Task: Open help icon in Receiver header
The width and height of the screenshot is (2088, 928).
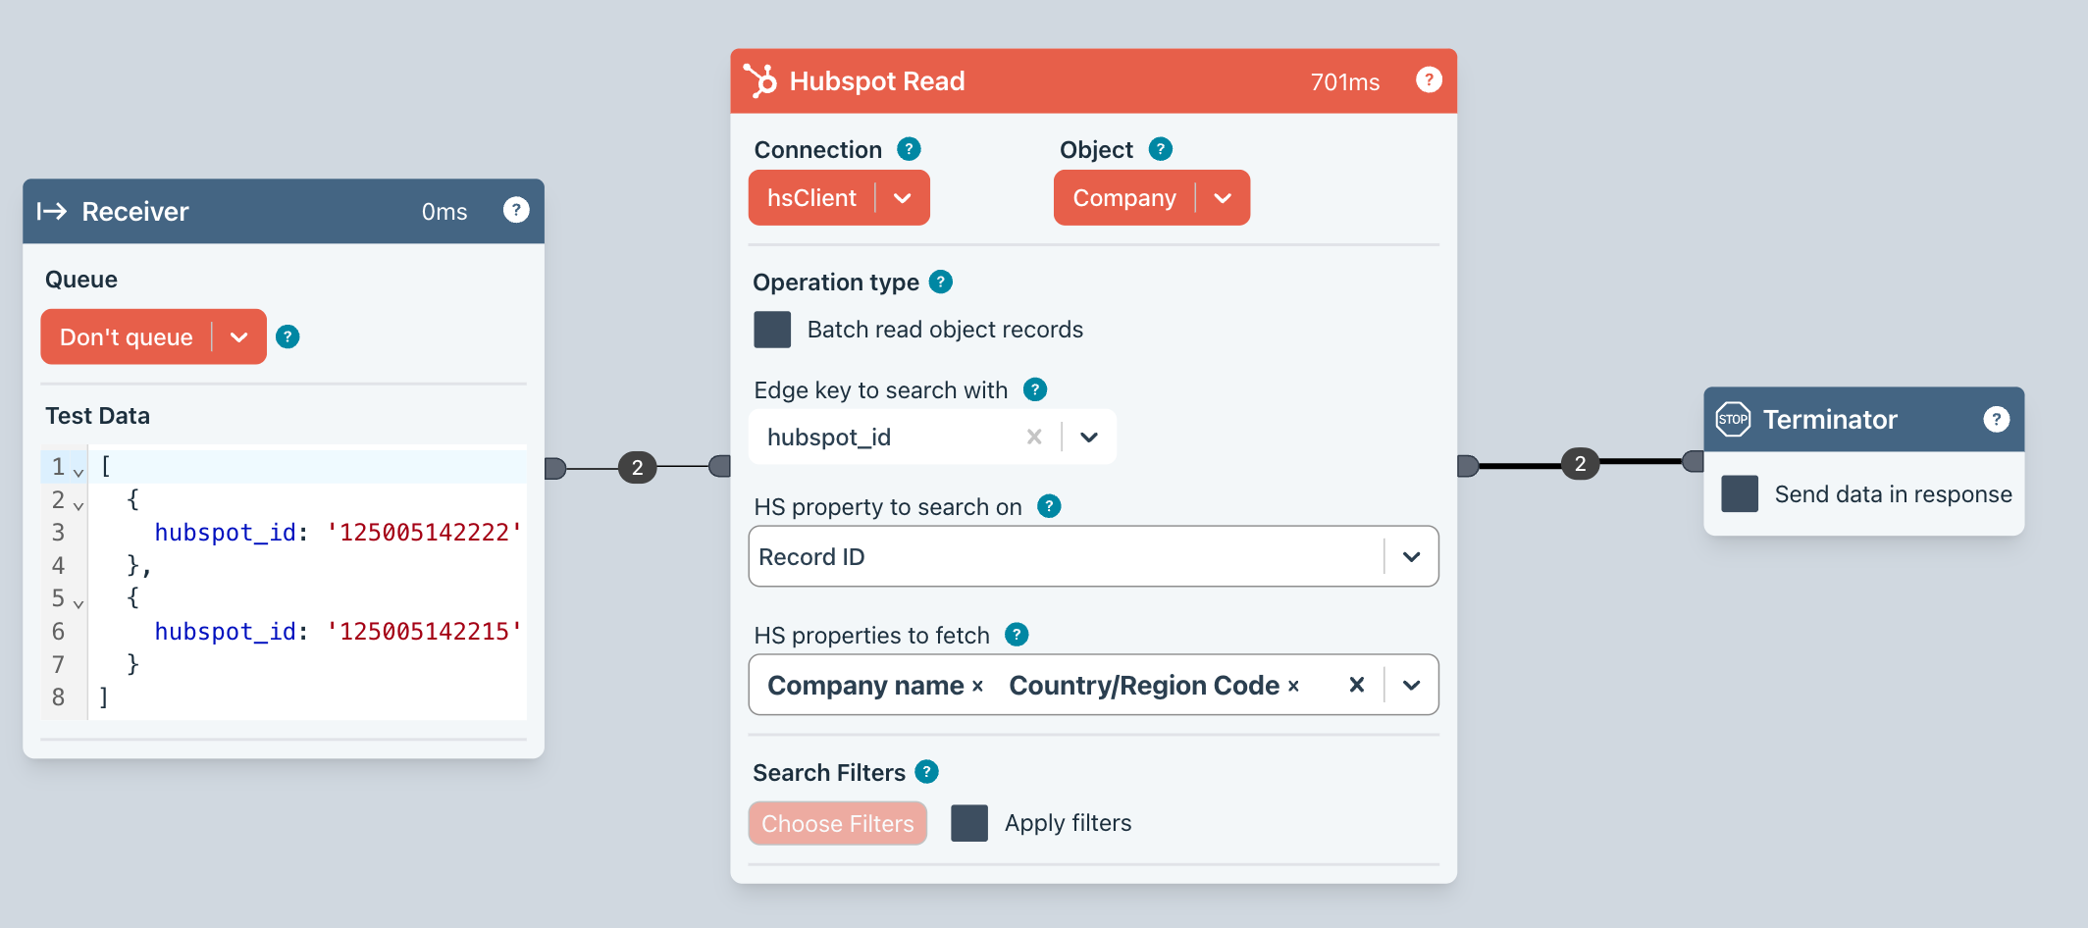Action: coord(516,210)
